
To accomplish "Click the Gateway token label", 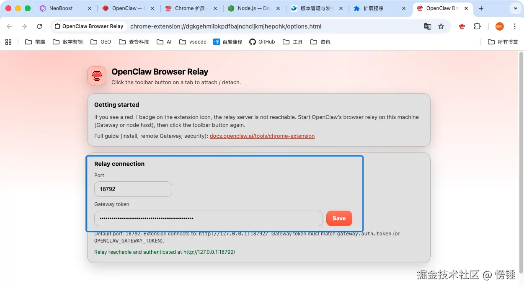I will point(111,204).
